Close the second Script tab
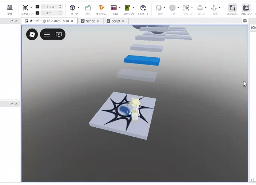This screenshot has width=256, height=185. [123, 21]
